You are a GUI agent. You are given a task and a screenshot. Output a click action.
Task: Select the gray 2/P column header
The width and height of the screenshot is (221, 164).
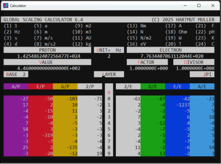click(90, 87)
